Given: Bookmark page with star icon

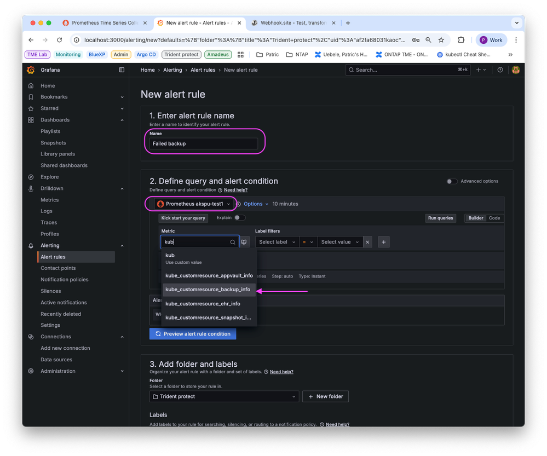Looking at the screenshot, I should [x=441, y=40].
